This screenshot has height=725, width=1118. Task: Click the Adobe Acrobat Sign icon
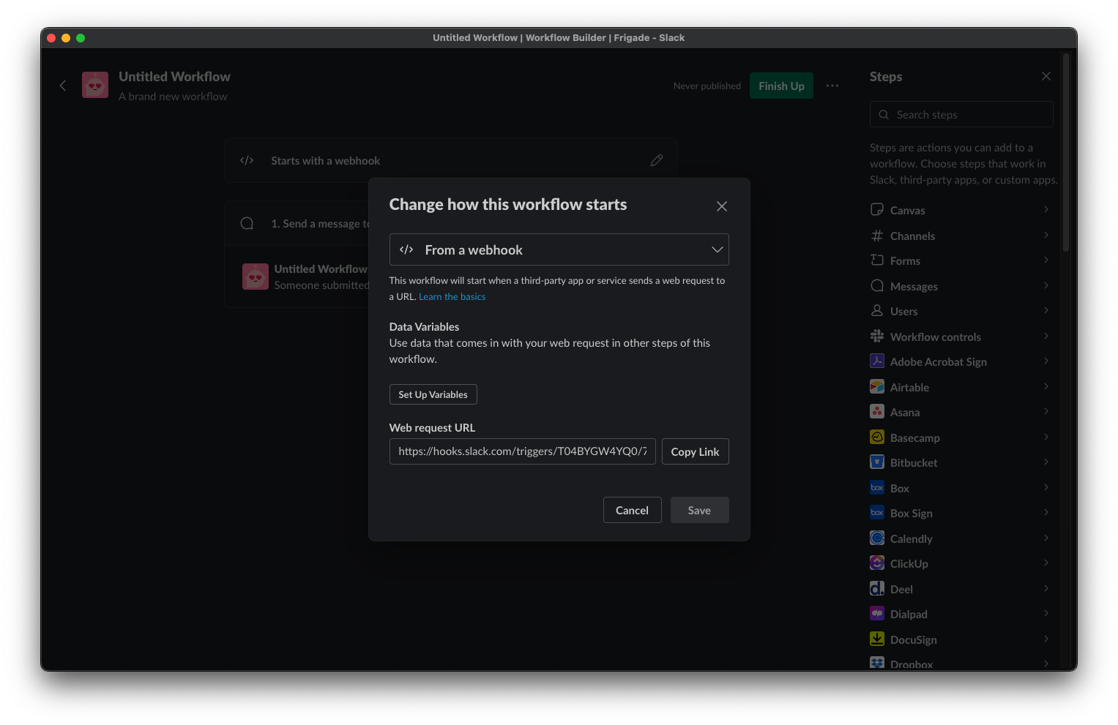click(877, 361)
